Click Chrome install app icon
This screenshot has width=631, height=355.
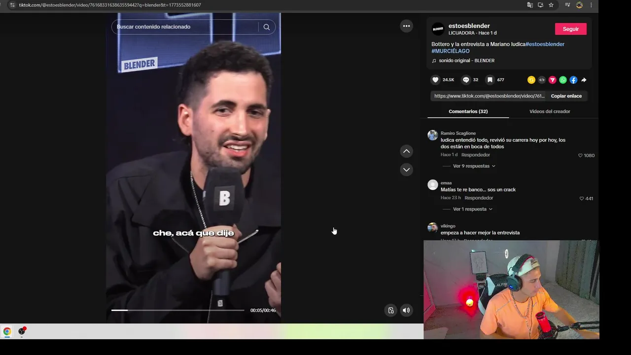click(541, 5)
